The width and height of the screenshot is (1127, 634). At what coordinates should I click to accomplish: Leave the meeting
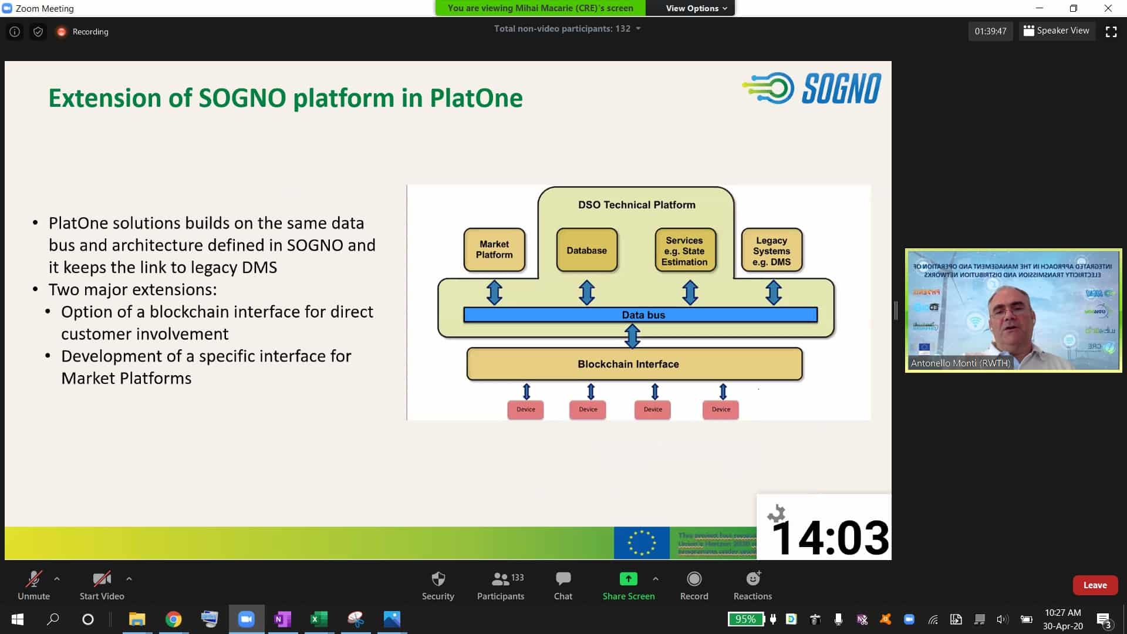pyautogui.click(x=1095, y=585)
